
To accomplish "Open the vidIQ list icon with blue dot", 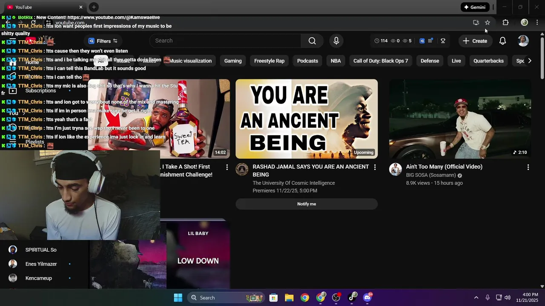I will click(430, 41).
